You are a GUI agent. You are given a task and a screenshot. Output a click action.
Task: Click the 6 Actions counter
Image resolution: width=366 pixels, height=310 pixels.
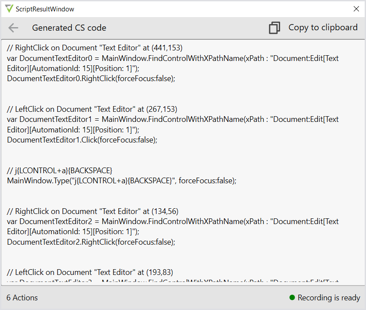pos(22,298)
